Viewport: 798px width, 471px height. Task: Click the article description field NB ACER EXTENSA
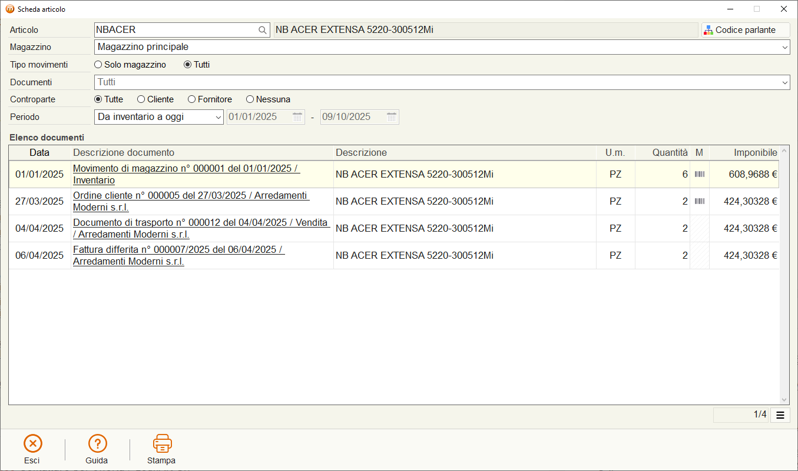pyautogui.click(x=486, y=29)
